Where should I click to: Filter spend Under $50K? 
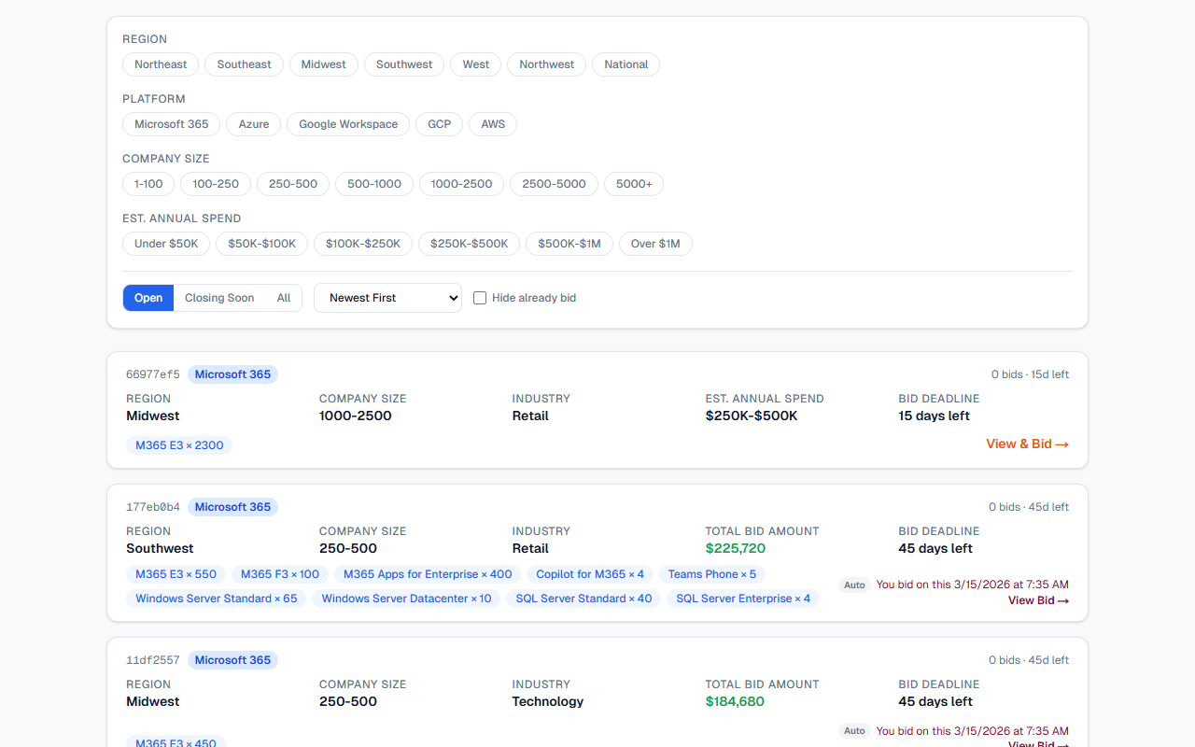coord(166,244)
